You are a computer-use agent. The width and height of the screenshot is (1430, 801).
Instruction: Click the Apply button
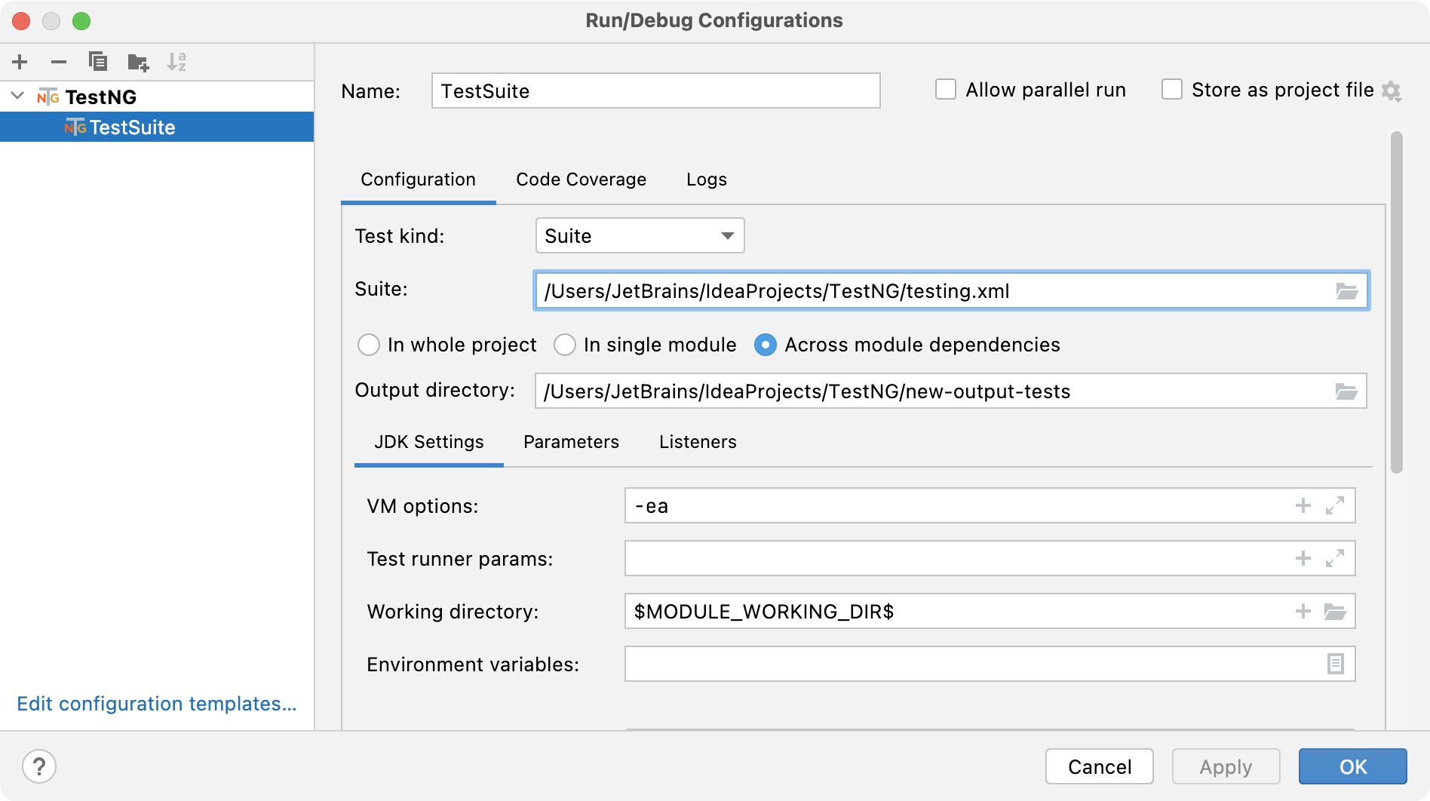tap(1226, 767)
